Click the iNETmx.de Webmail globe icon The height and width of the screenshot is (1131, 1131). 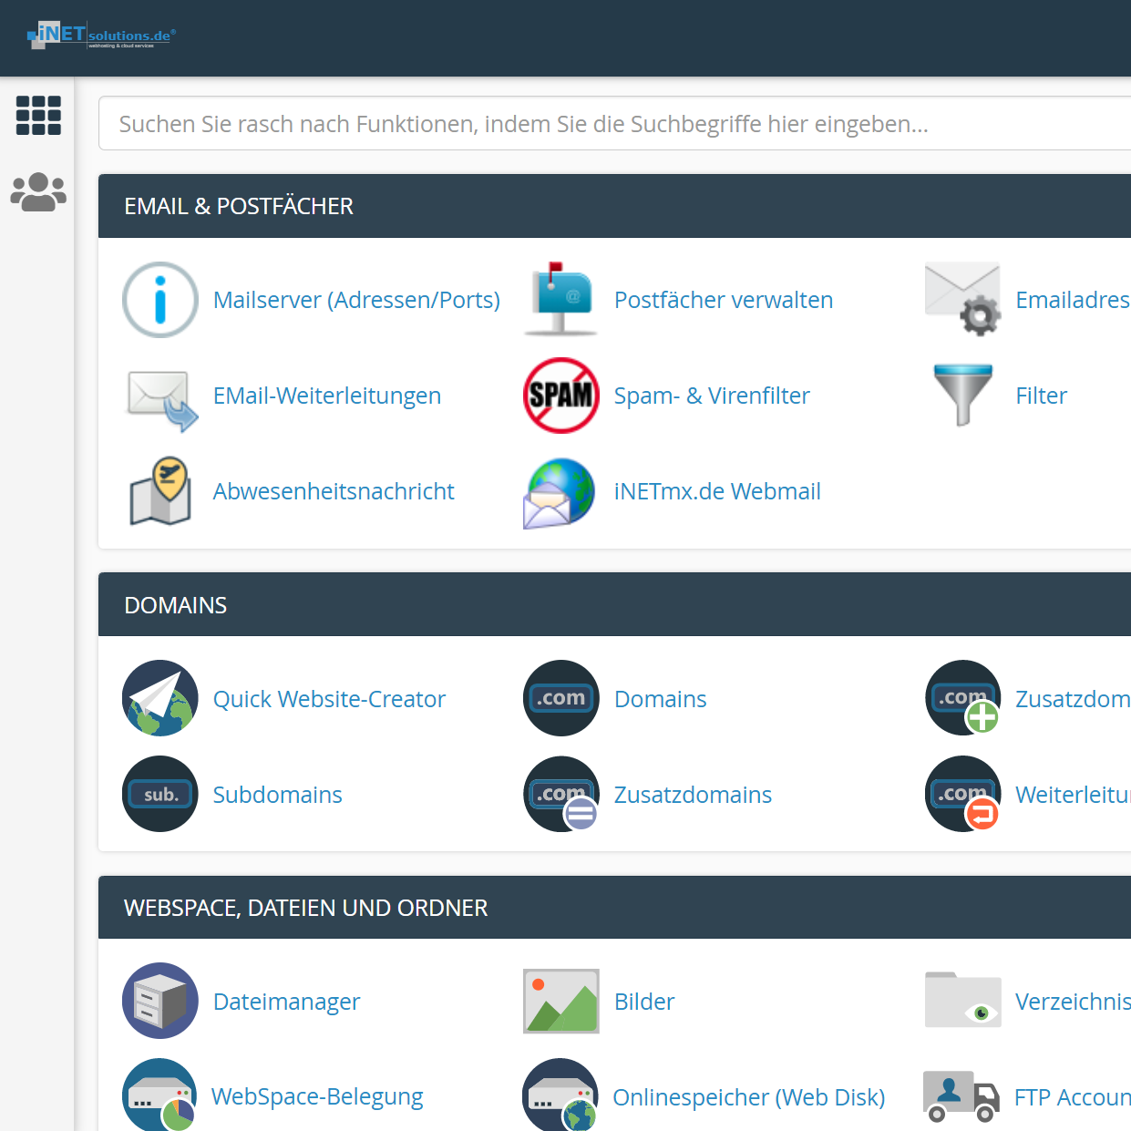561,491
